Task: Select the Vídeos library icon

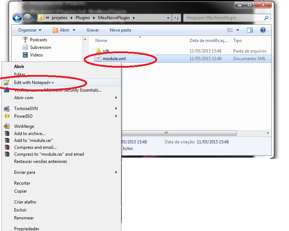Action: click(25, 55)
